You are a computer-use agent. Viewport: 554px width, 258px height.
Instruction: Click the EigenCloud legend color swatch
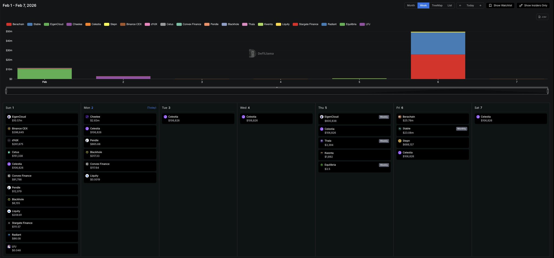[47, 24]
